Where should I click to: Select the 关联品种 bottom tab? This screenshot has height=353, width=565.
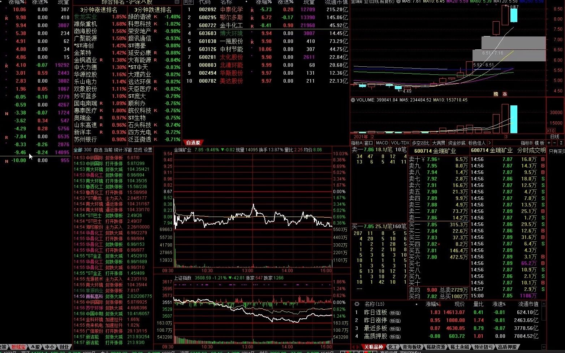(373, 347)
